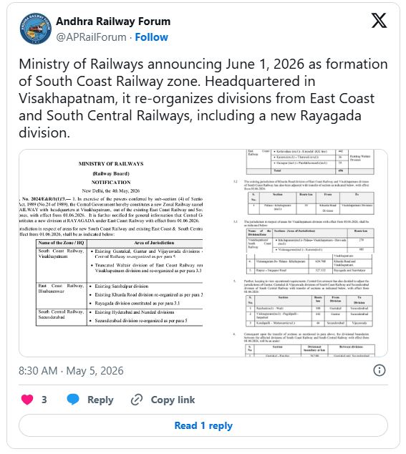This screenshot has height=454, width=406.
Task: Click the Reply text label
Action: click(x=100, y=400)
